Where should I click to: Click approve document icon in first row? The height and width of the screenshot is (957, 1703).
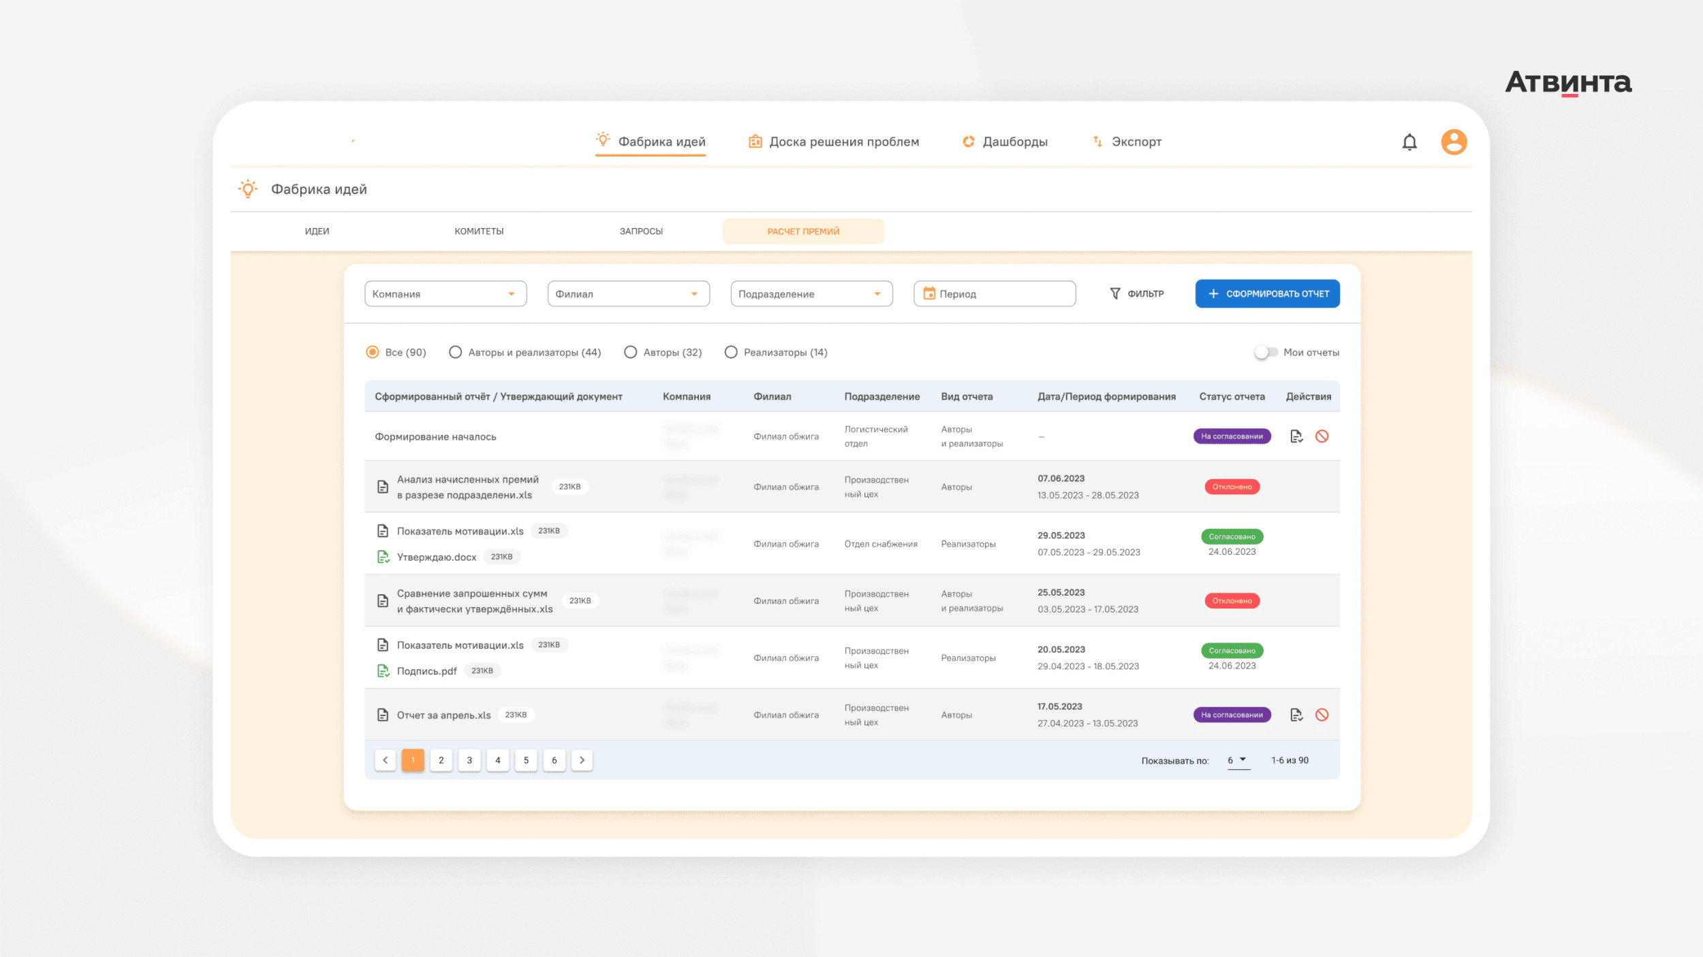(1296, 436)
